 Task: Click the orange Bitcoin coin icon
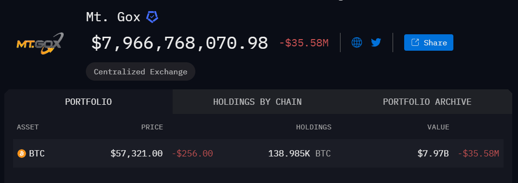[22, 154]
